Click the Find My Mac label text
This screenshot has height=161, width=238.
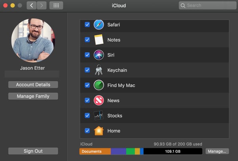point(121,85)
